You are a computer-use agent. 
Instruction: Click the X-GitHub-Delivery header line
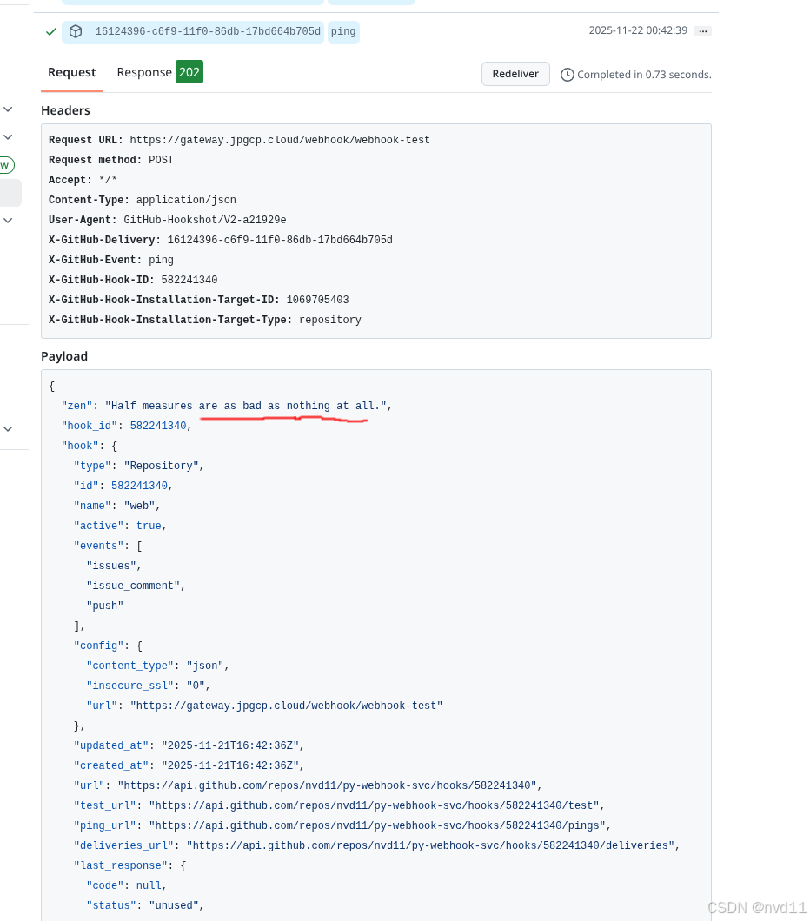click(x=220, y=240)
